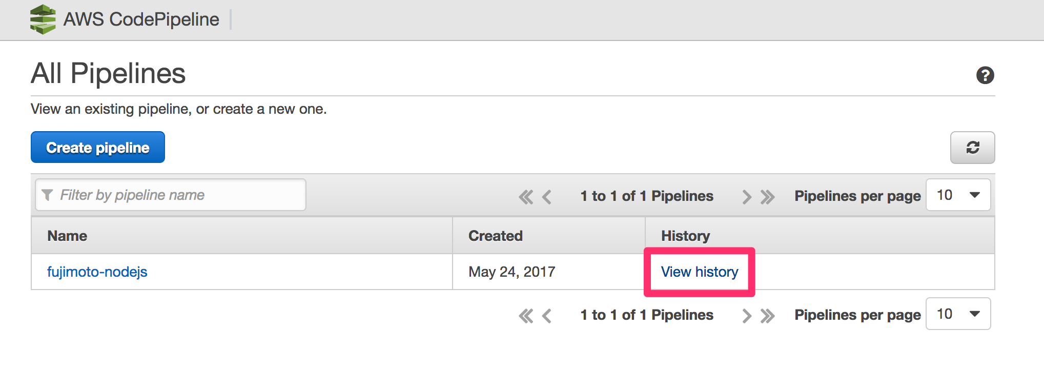The height and width of the screenshot is (370, 1044).
Task: Click the History column header
Action: (x=685, y=235)
